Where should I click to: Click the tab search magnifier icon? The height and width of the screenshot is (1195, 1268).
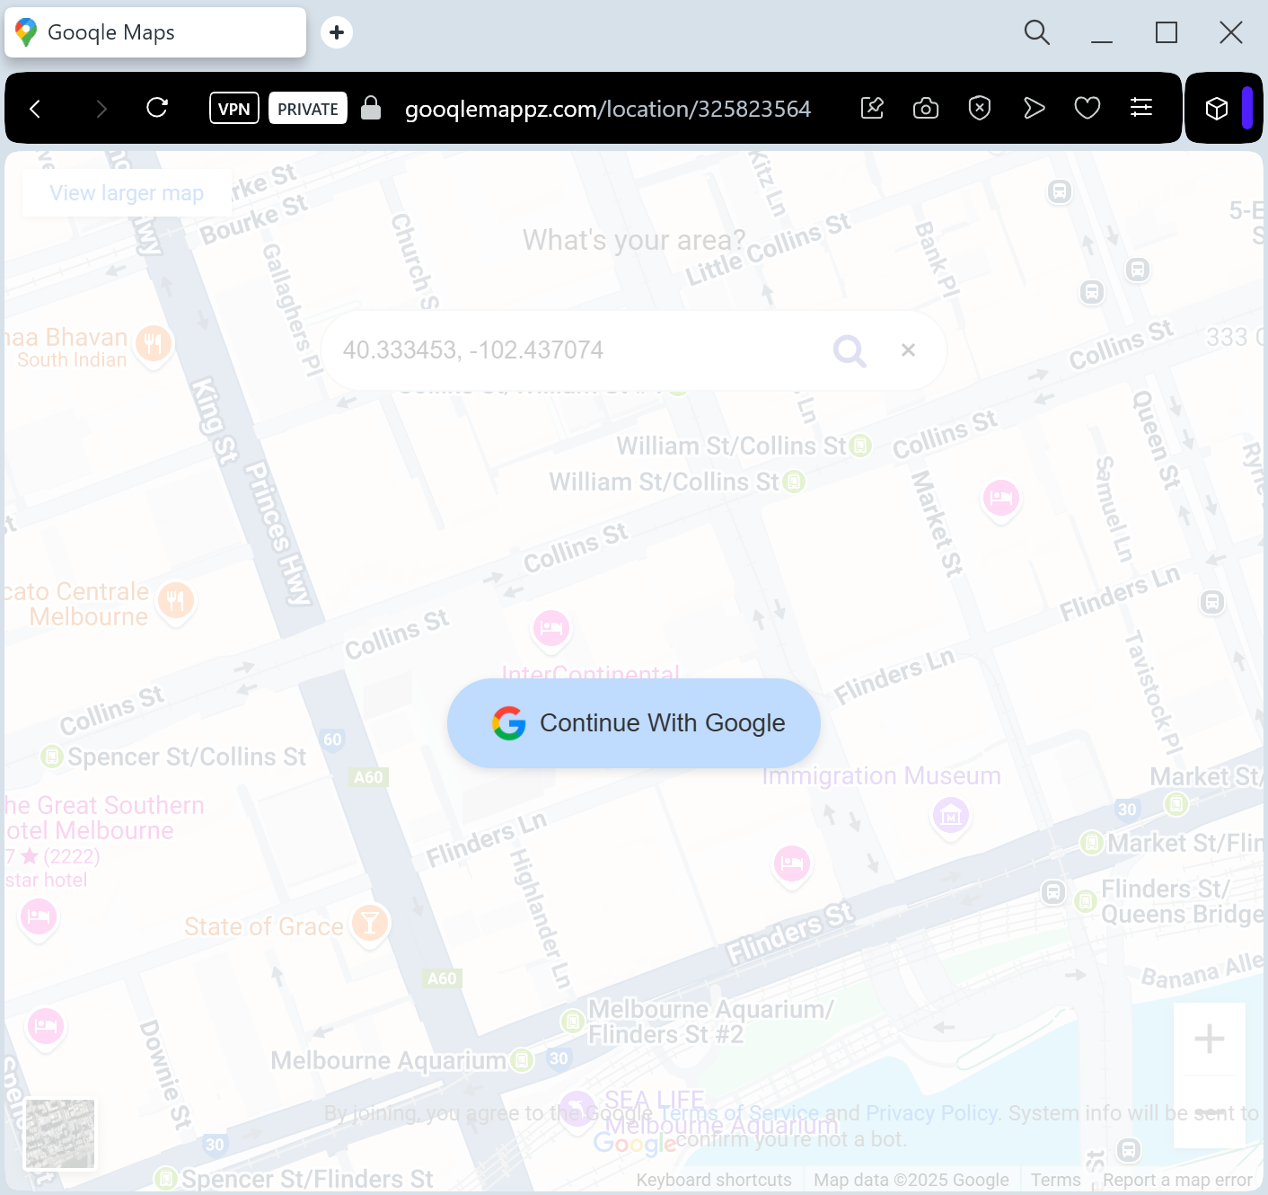click(x=1037, y=32)
